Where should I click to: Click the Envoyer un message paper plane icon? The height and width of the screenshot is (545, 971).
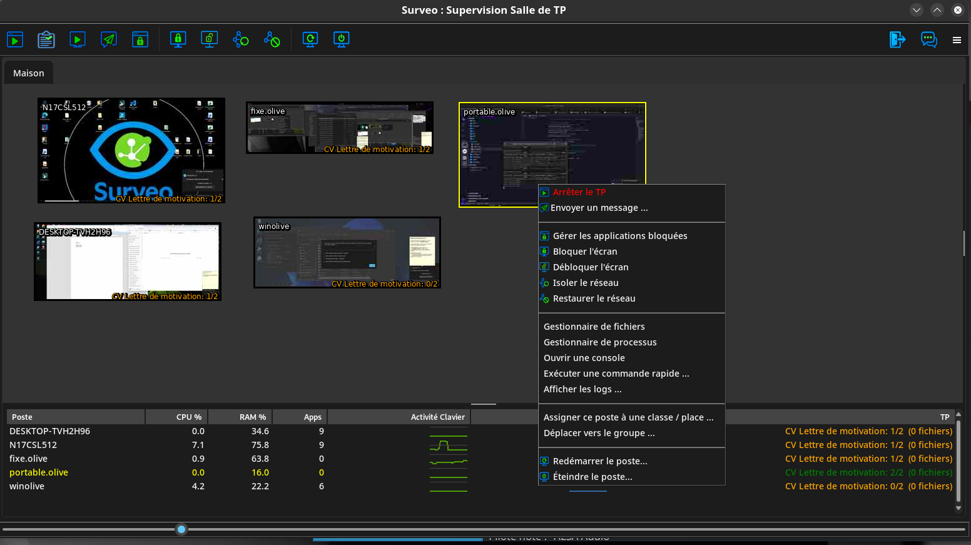109,39
